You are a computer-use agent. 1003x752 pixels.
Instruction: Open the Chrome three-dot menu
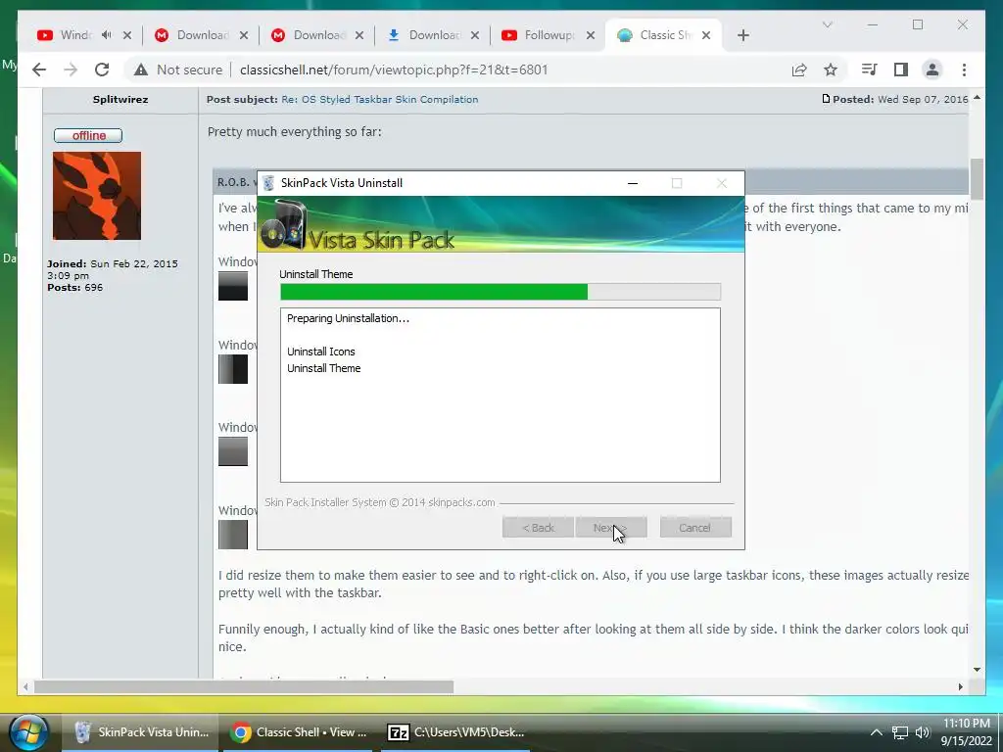964,70
